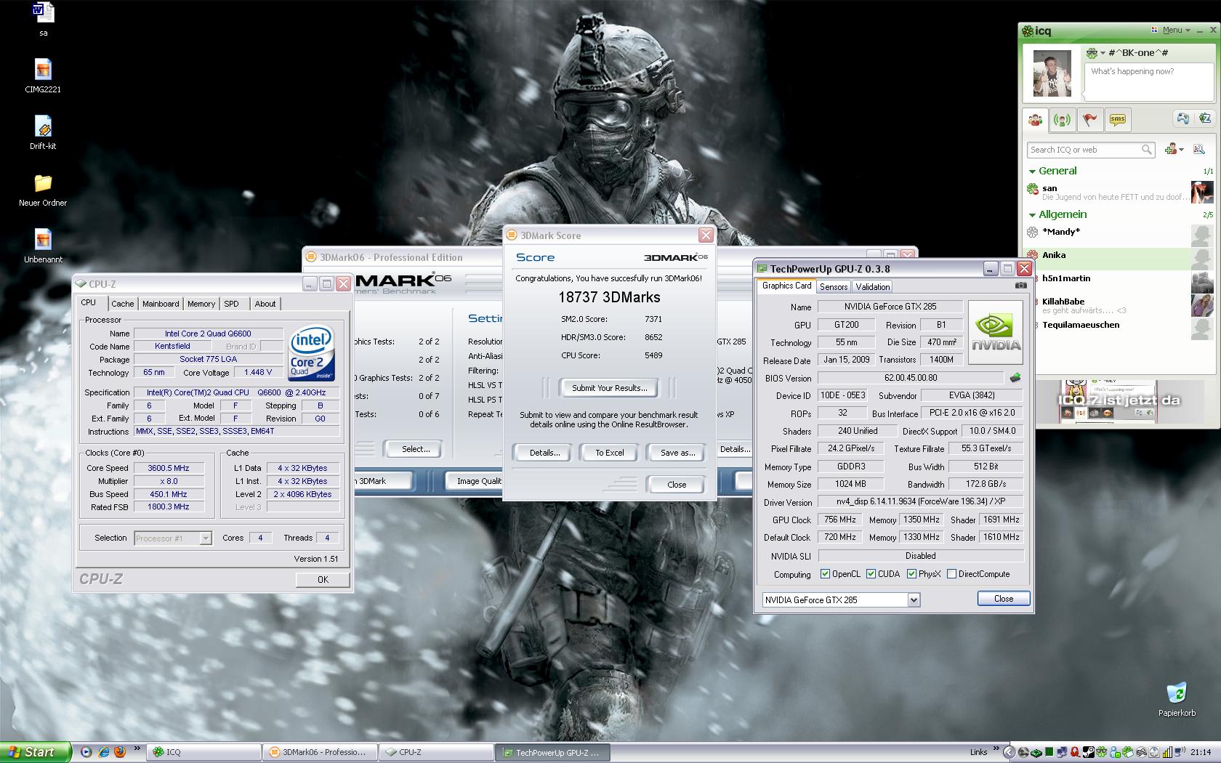This screenshot has height=763, width=1221.
Task: Toggle the OpenCL checkbox in GPU-Z
Action: pyautogui.click(x=825, y=574)
